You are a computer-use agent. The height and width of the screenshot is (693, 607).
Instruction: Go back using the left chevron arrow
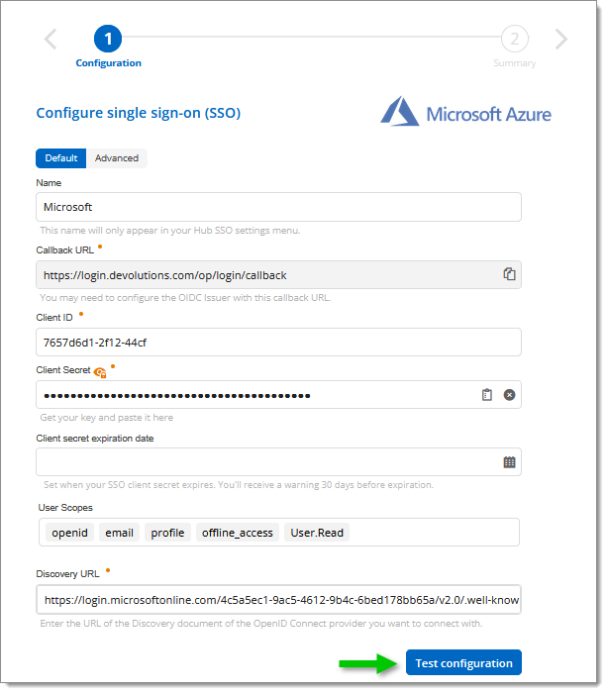[51, 40]
